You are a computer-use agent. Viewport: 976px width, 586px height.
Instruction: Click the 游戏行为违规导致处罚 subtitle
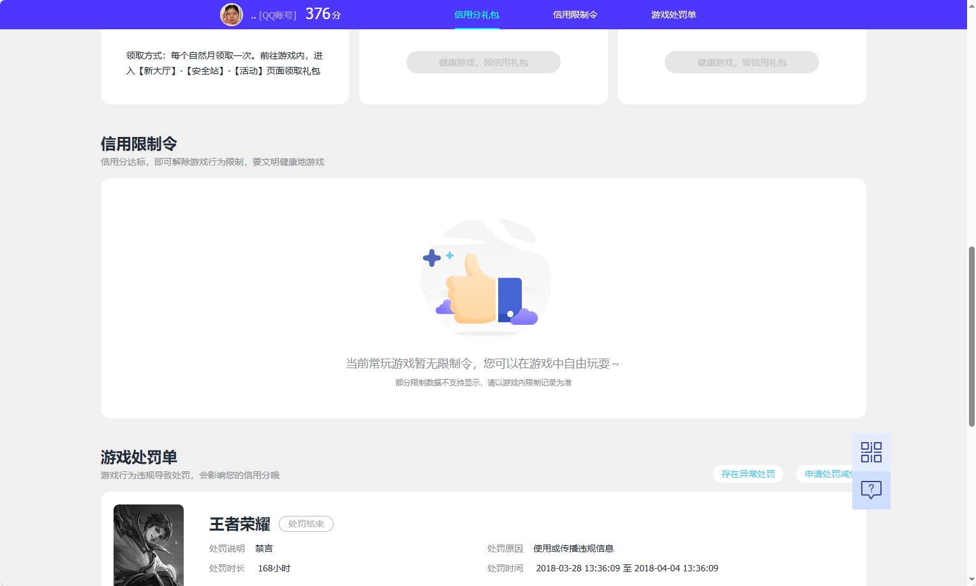[x=190, y=475]
